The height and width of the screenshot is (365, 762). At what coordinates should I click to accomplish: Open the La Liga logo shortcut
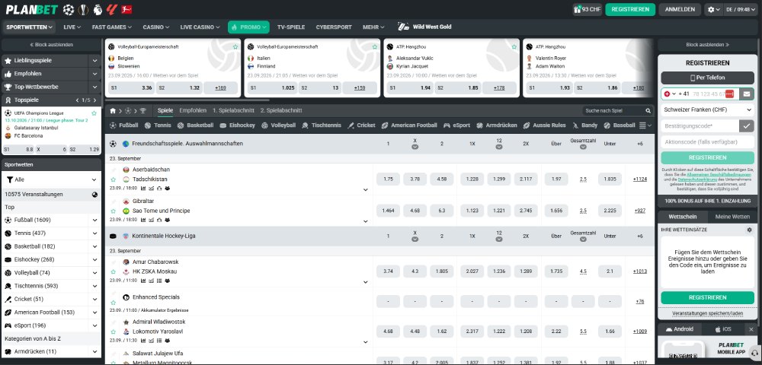112,9
